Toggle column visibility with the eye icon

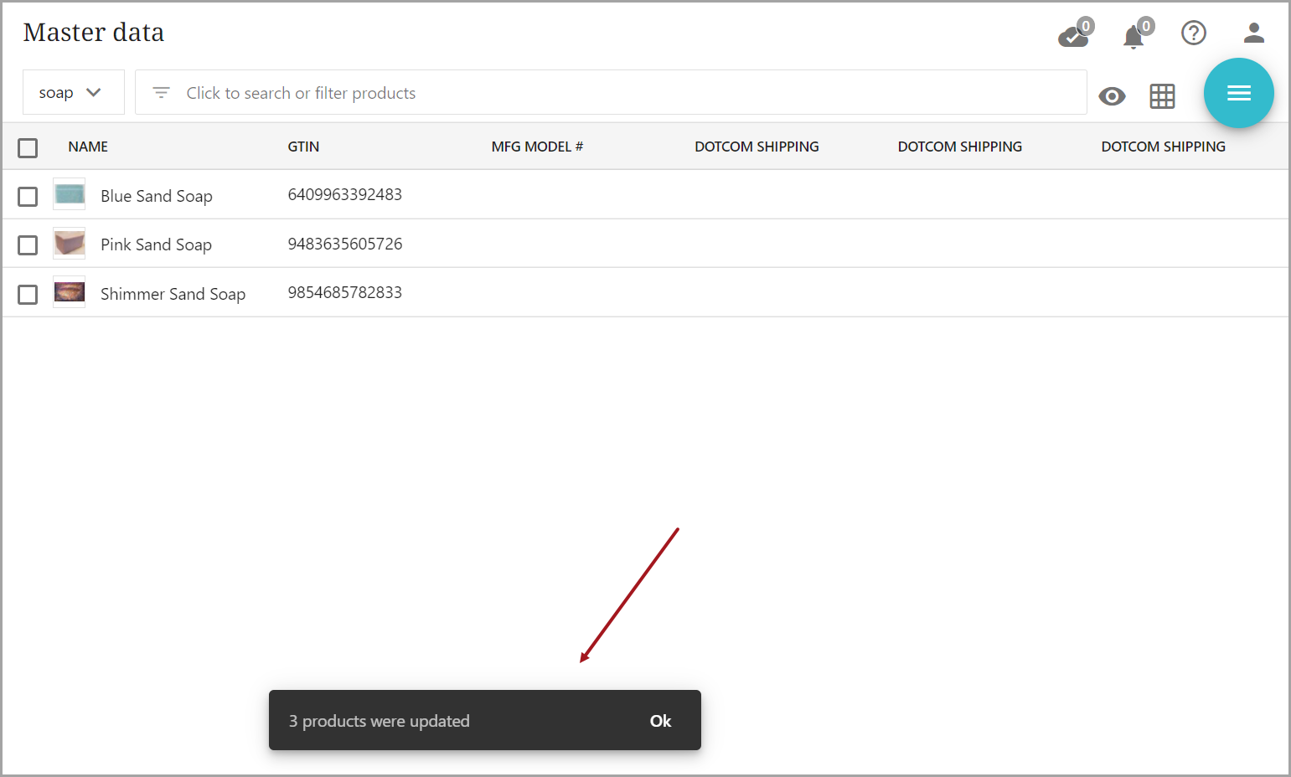[1112, 96]
